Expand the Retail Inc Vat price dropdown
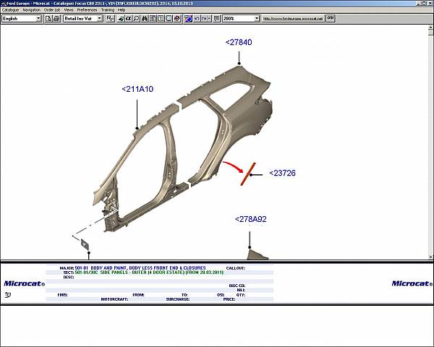This screenshot has height=347, width=434. pos(100,19)
